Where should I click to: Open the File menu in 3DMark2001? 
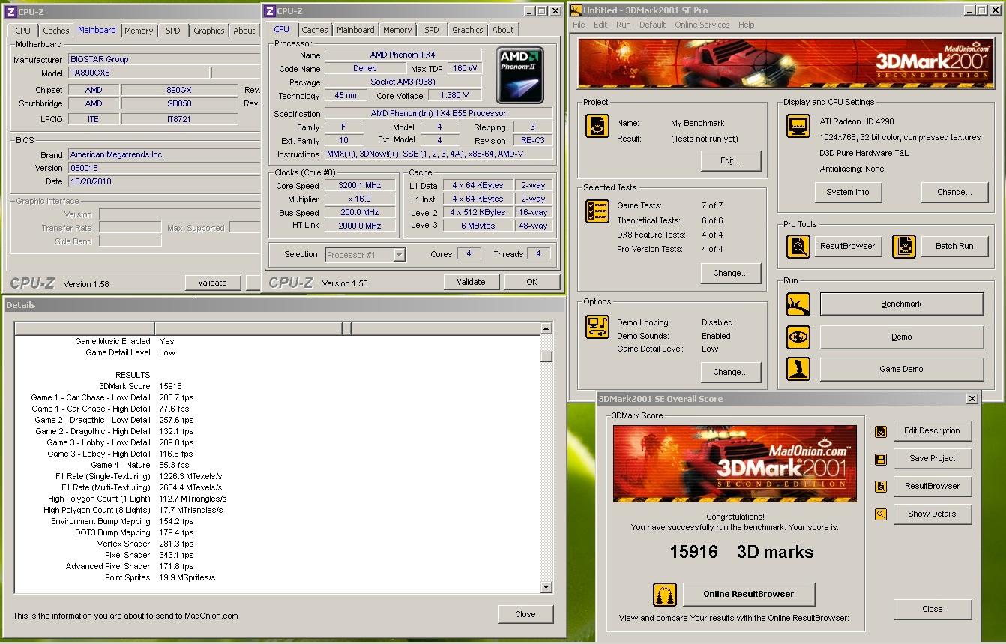tap(579, 25)
